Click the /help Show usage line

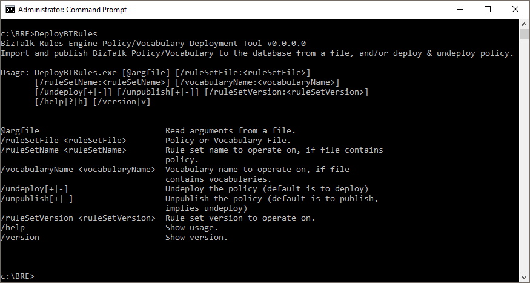point(110,227)
